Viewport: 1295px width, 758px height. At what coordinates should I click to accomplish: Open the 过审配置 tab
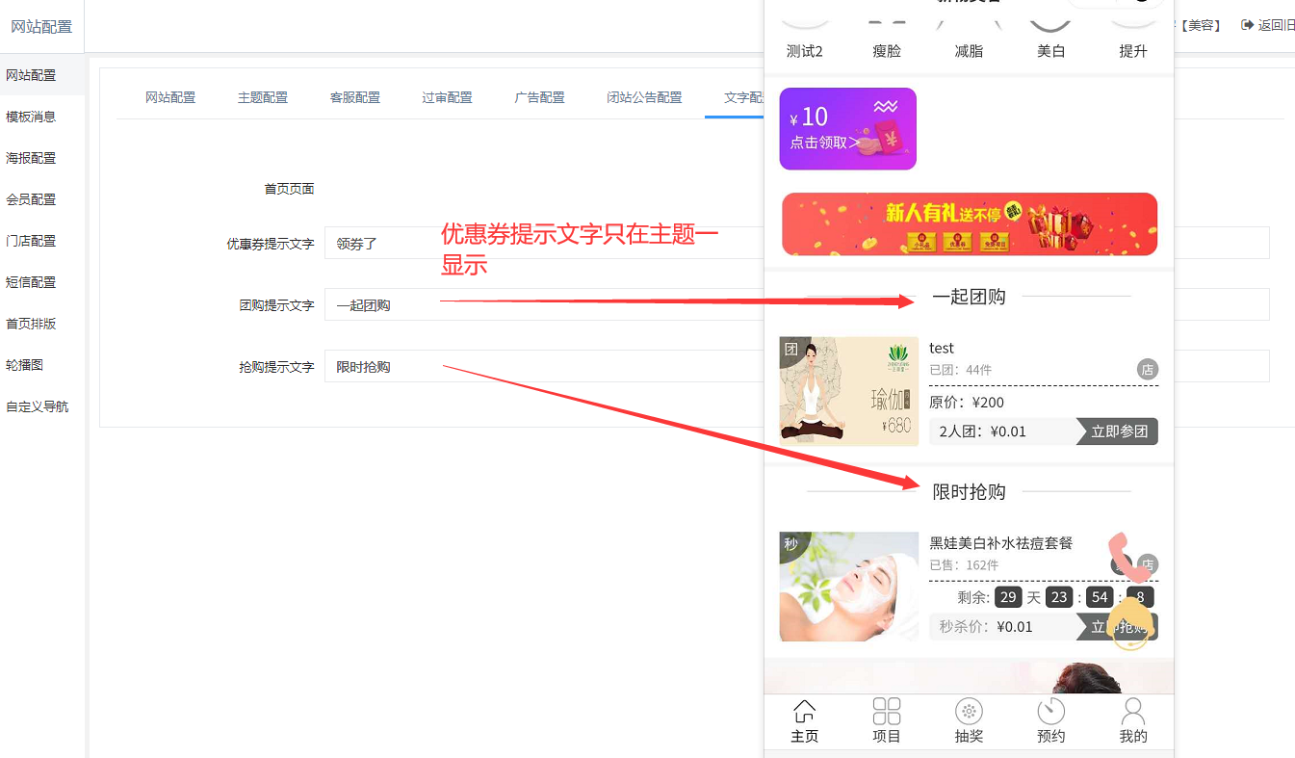tap(447, 97)
